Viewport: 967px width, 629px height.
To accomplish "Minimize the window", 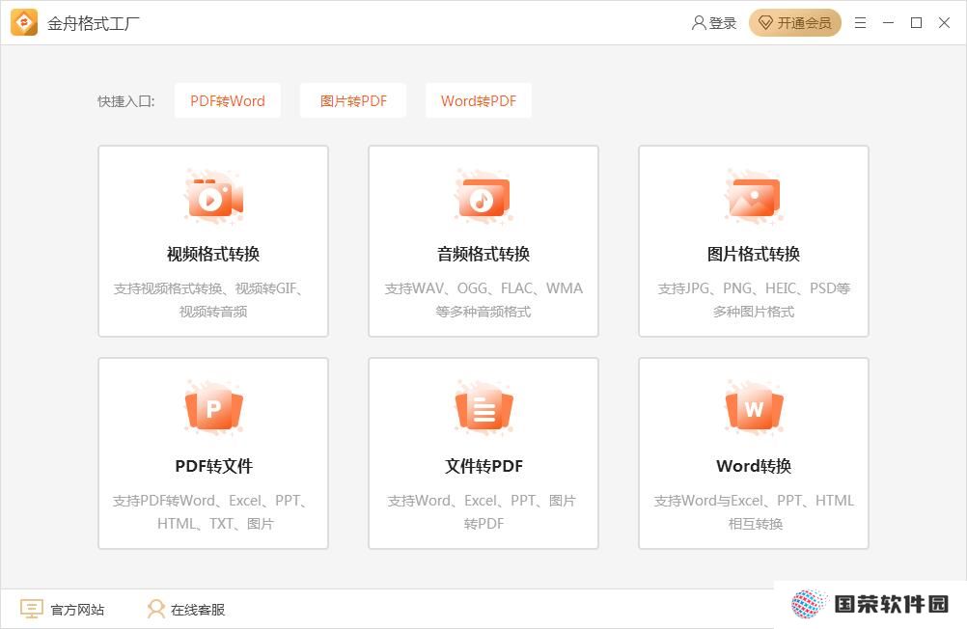I will coord(888,23).
